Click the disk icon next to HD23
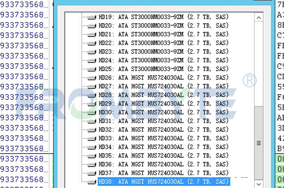This screenshot has width=284, height=188. pos(92,52)
